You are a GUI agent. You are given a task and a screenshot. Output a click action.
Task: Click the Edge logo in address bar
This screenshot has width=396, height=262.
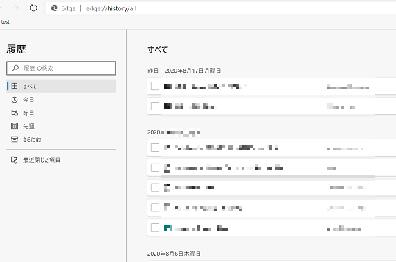(x=54, y=8)
